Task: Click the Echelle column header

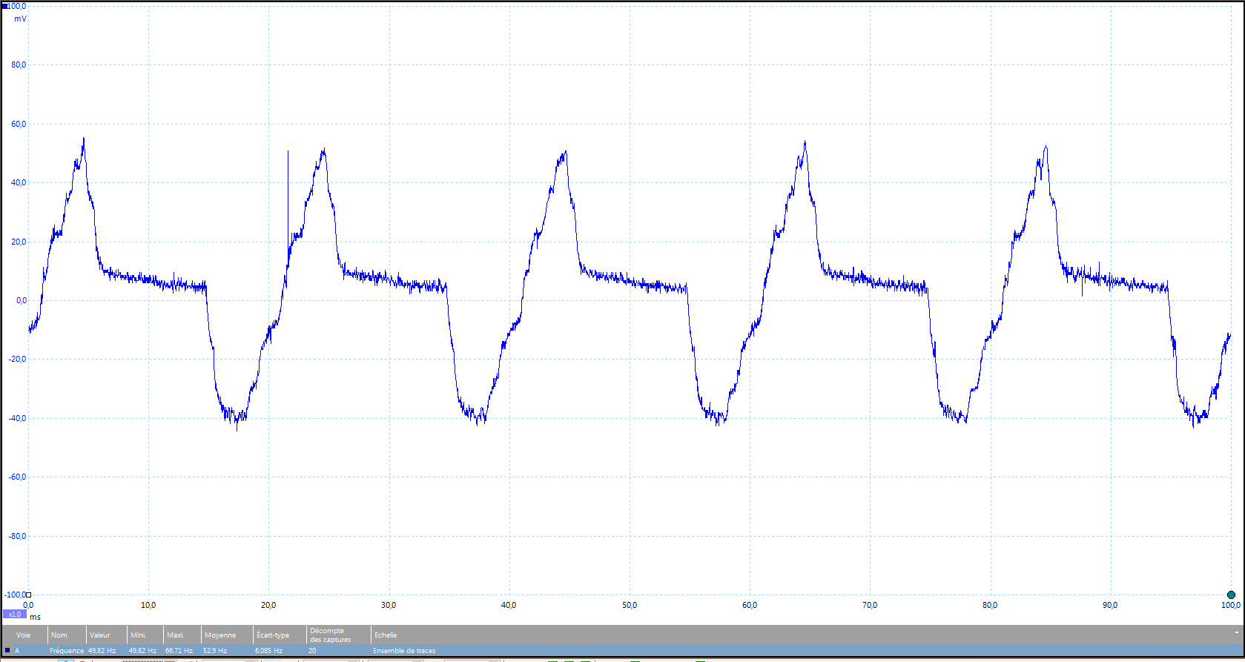Action: [x=386, y=635]
